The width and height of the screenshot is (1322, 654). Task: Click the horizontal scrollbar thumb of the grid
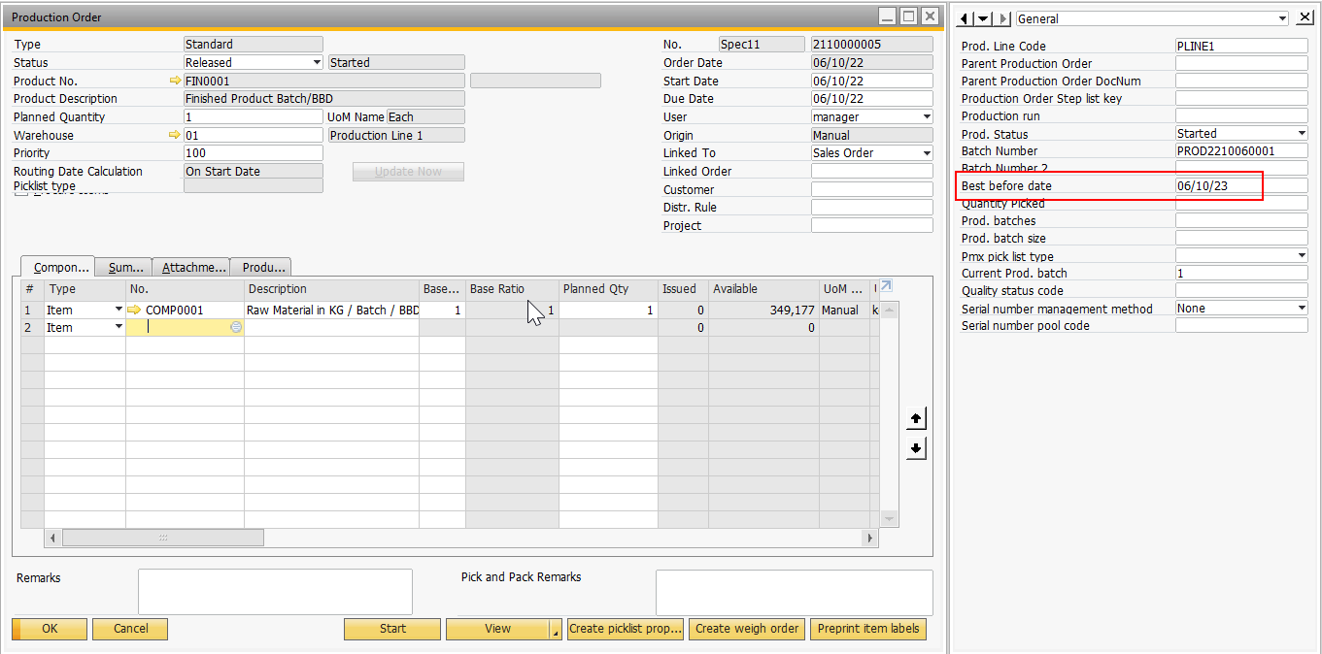coord(162,538)
